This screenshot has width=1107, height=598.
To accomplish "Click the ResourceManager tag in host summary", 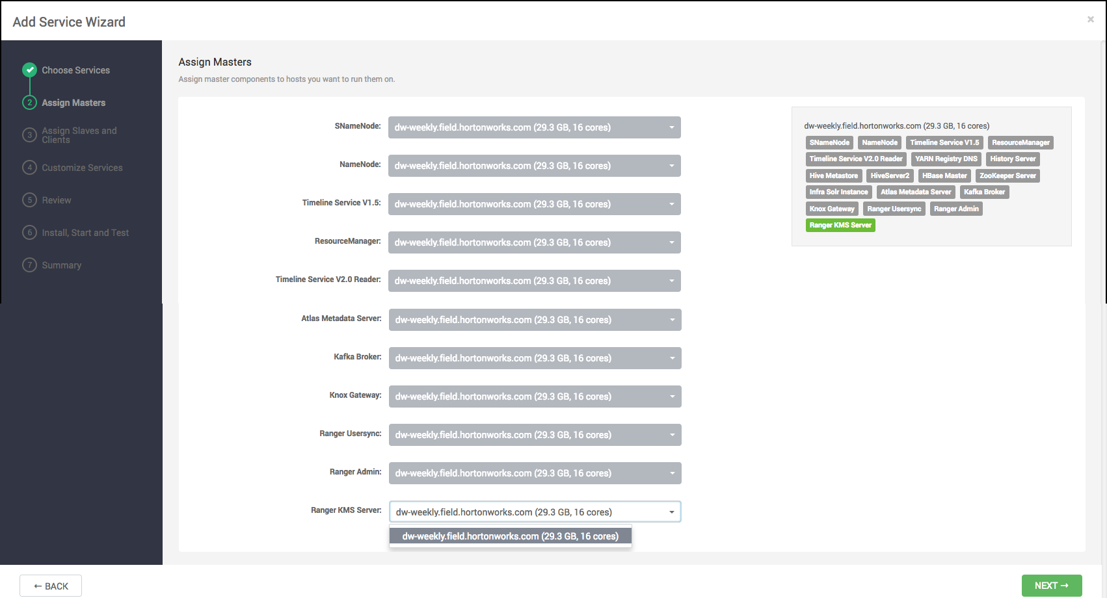I will click(x=1020, y=142).
